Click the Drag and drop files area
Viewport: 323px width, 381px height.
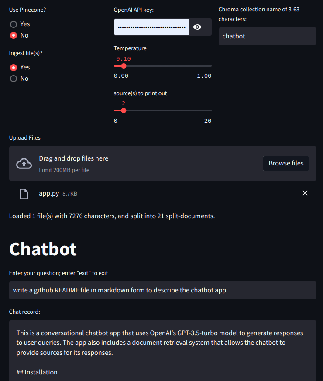pos(163,163)
